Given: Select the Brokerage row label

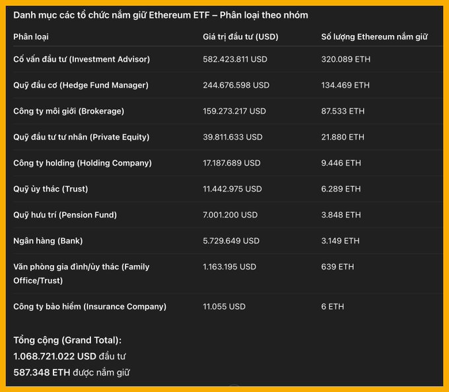Looking at the screenshot, I should [69, 111].
